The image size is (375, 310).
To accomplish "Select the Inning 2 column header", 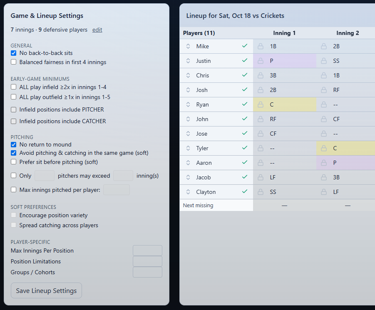I will (x=347, y=33).
